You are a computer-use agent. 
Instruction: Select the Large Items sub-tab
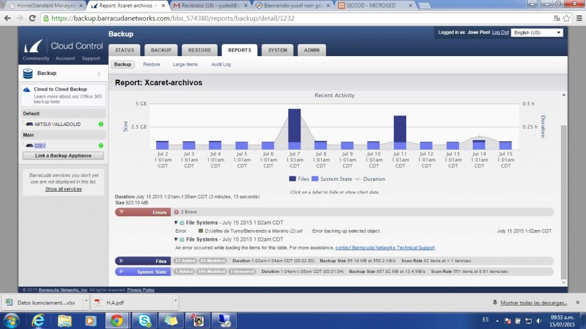tap(185, 64)
